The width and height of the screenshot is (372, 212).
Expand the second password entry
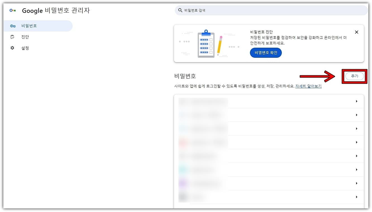tap(356, 115)
